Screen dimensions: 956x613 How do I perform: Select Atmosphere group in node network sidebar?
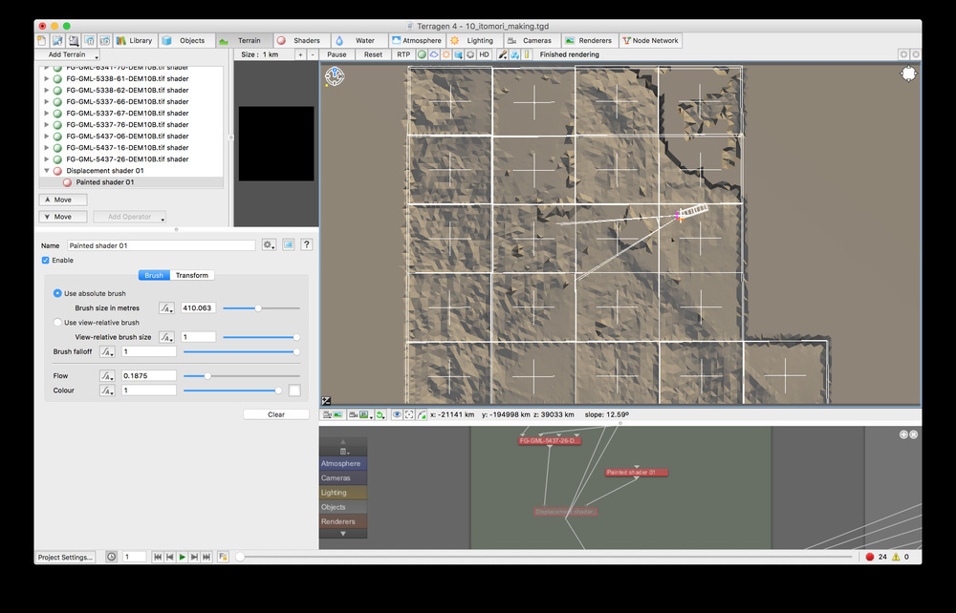[x=343, y=464]
